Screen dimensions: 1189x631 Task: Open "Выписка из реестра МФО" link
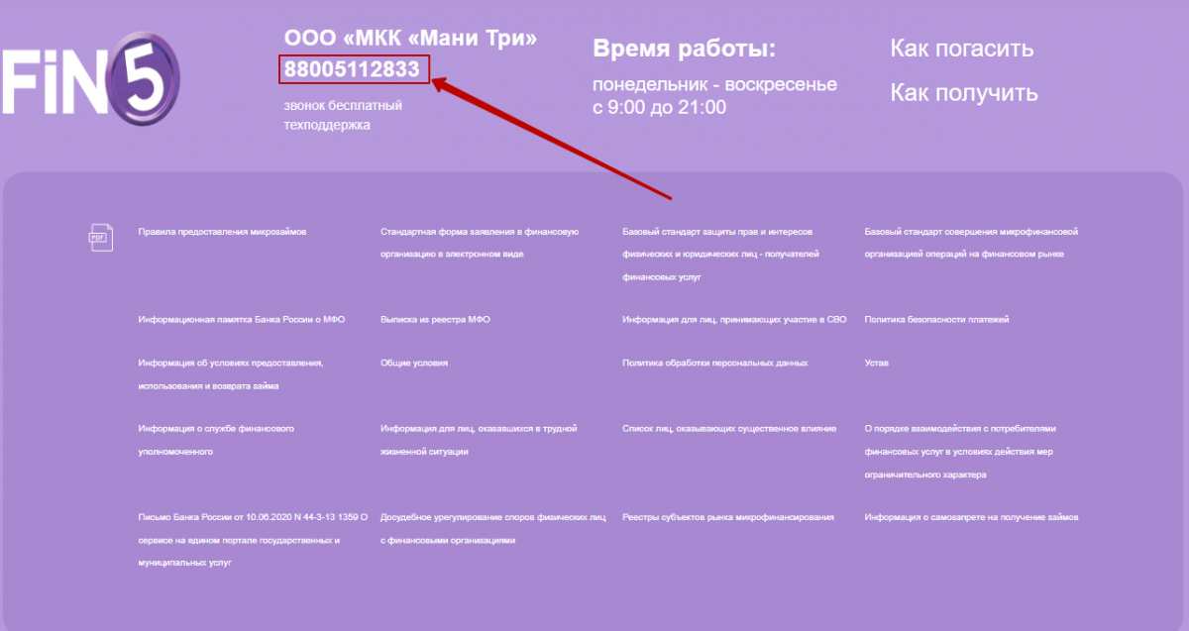coord(435,320)
